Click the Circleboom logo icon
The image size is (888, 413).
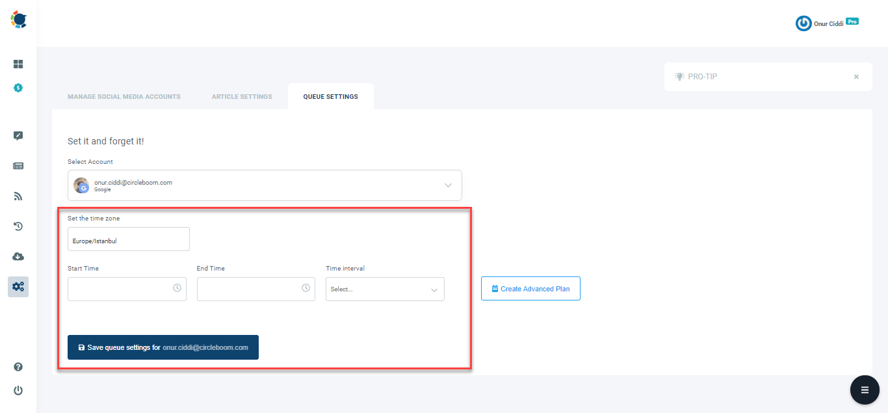click(x=18, y=20)
